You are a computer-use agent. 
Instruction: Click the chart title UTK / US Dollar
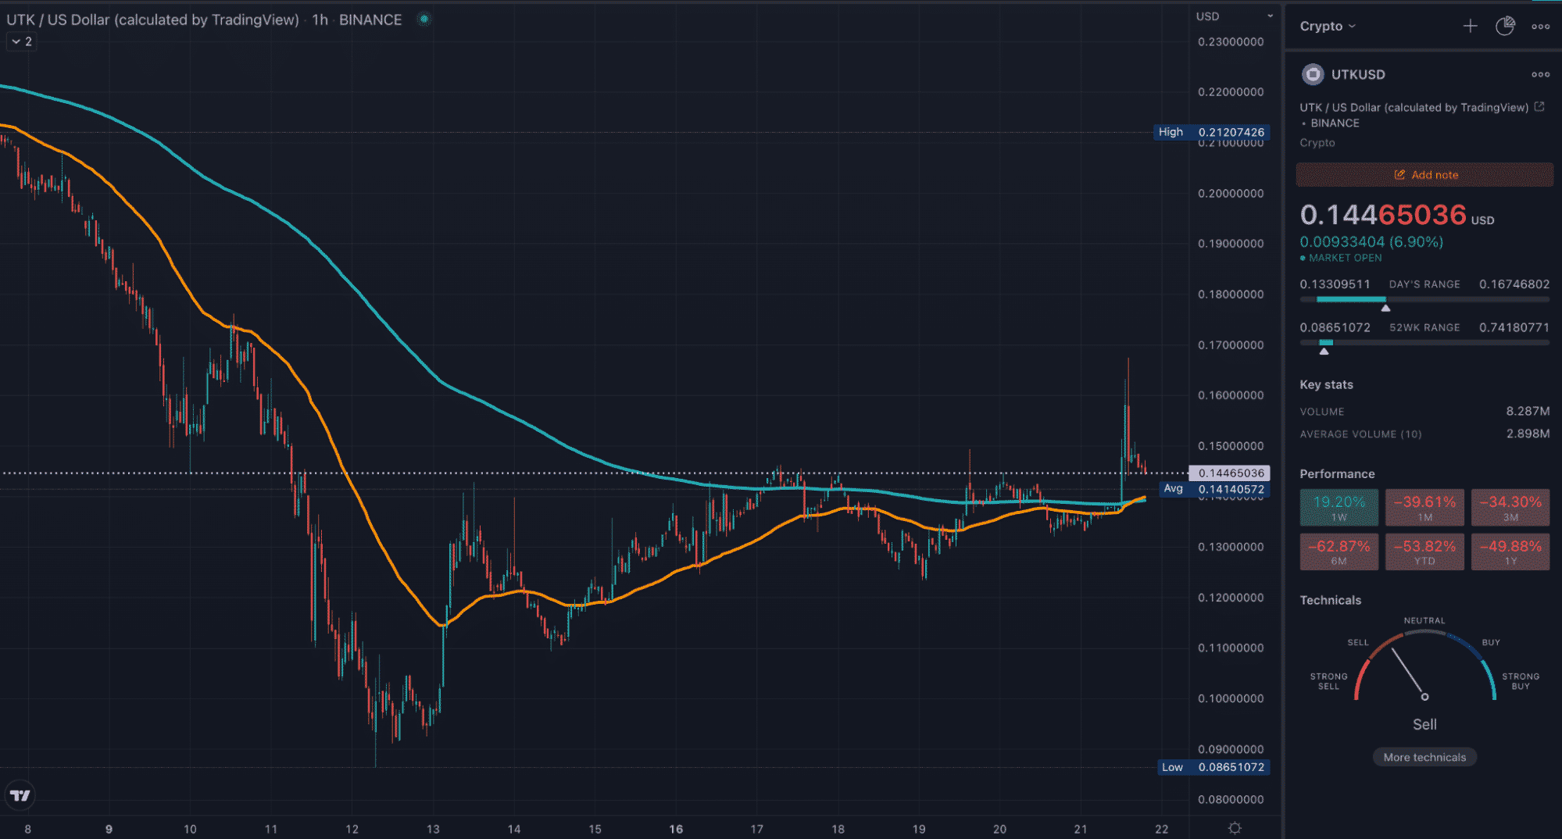(152, 20)
